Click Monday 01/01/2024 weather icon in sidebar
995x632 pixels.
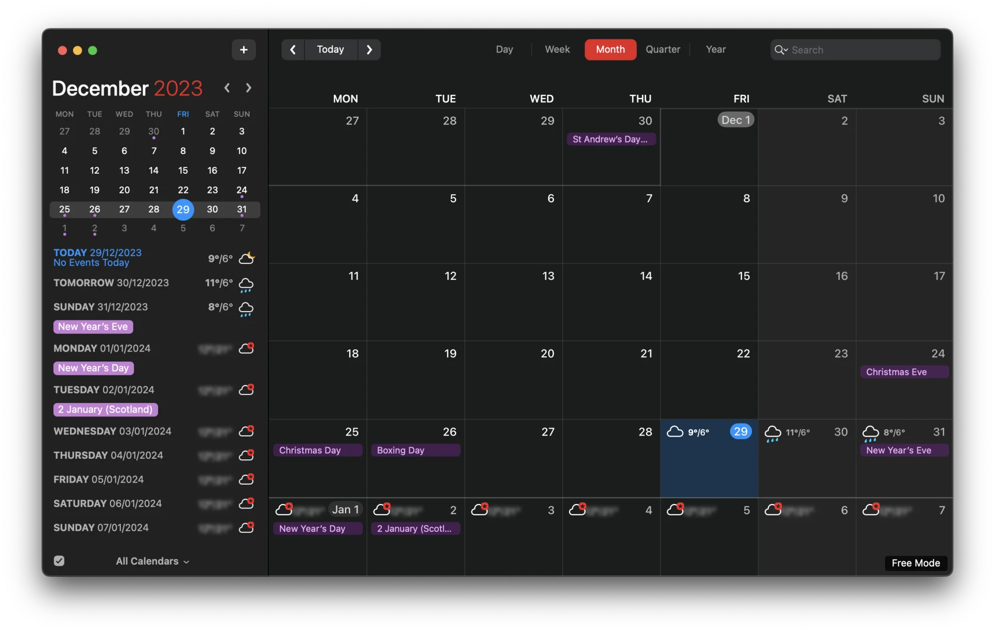click(247, 348)
